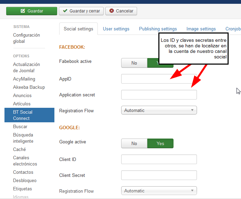
Task: Enable Yes for Google active
Action: (x=160, y=143)
